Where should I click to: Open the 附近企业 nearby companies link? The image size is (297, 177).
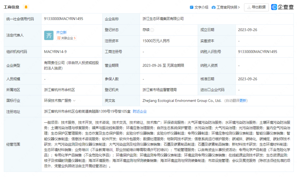(140, 111)
